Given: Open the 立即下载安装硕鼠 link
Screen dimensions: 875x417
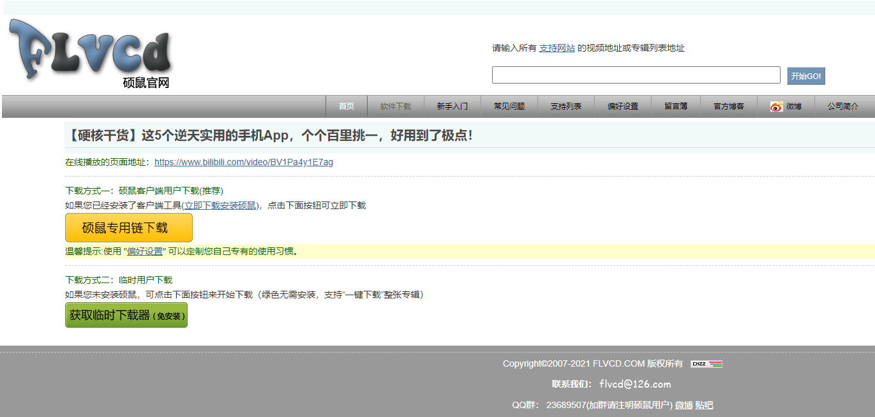Looking at the screenshot, I should [220, 205].
